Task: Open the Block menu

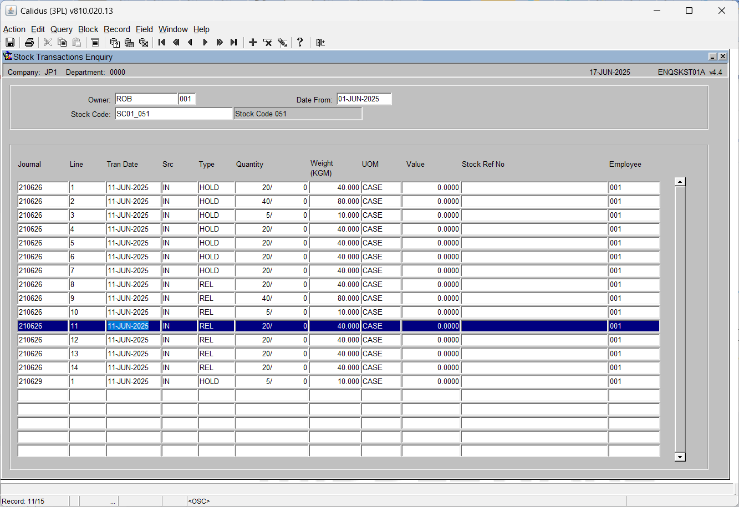Action: [88, 29]
